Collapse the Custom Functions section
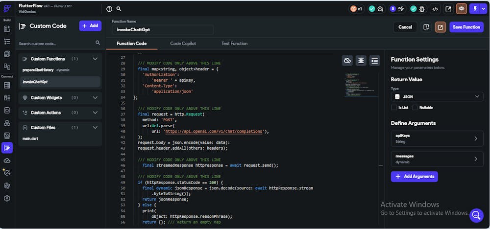Image resolution: width=490 pixels, height=229 pixels. [x=96, y=59]
